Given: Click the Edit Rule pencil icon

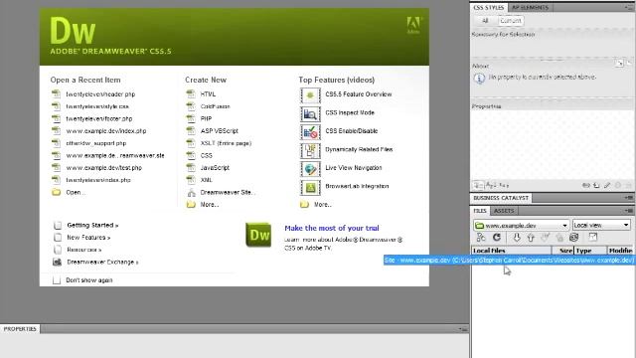Looking at the screenshot, I should [x=607, y=186].
